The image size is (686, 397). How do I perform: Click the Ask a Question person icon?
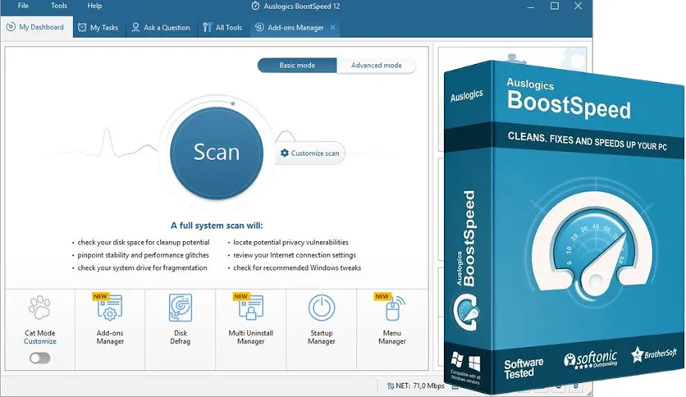coord(135,27)
